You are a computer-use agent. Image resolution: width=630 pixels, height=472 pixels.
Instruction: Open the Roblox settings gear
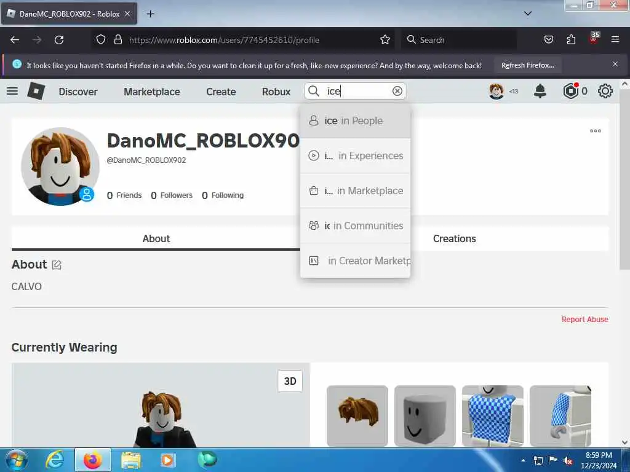coord(605,91)
